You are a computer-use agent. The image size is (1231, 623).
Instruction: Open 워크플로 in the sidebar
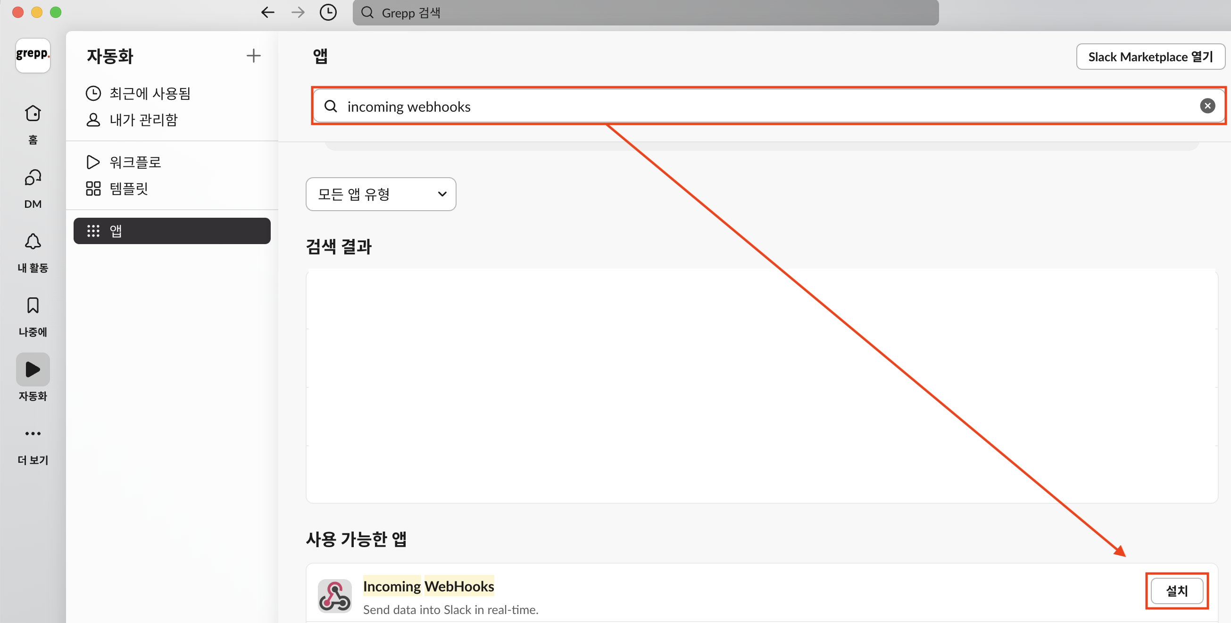pyautogui.click(x=135, y=162)
